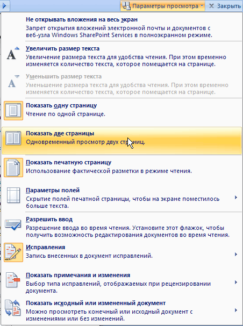Expand Показать примечания и изменения submenu arrow

(236, 282)
